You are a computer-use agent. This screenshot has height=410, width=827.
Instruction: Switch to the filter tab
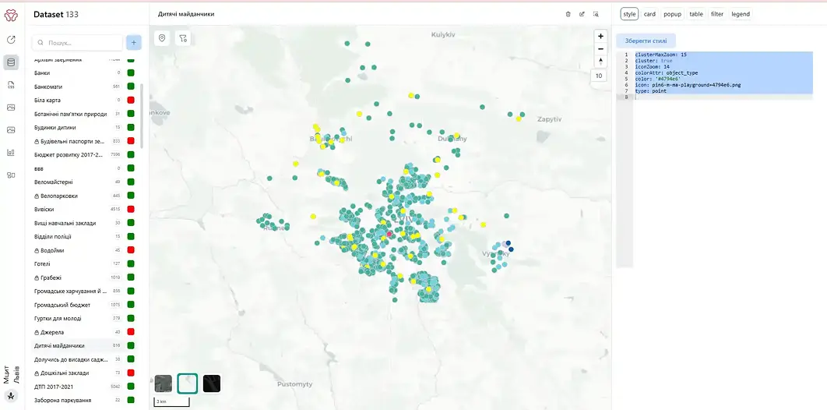point(717,14)
